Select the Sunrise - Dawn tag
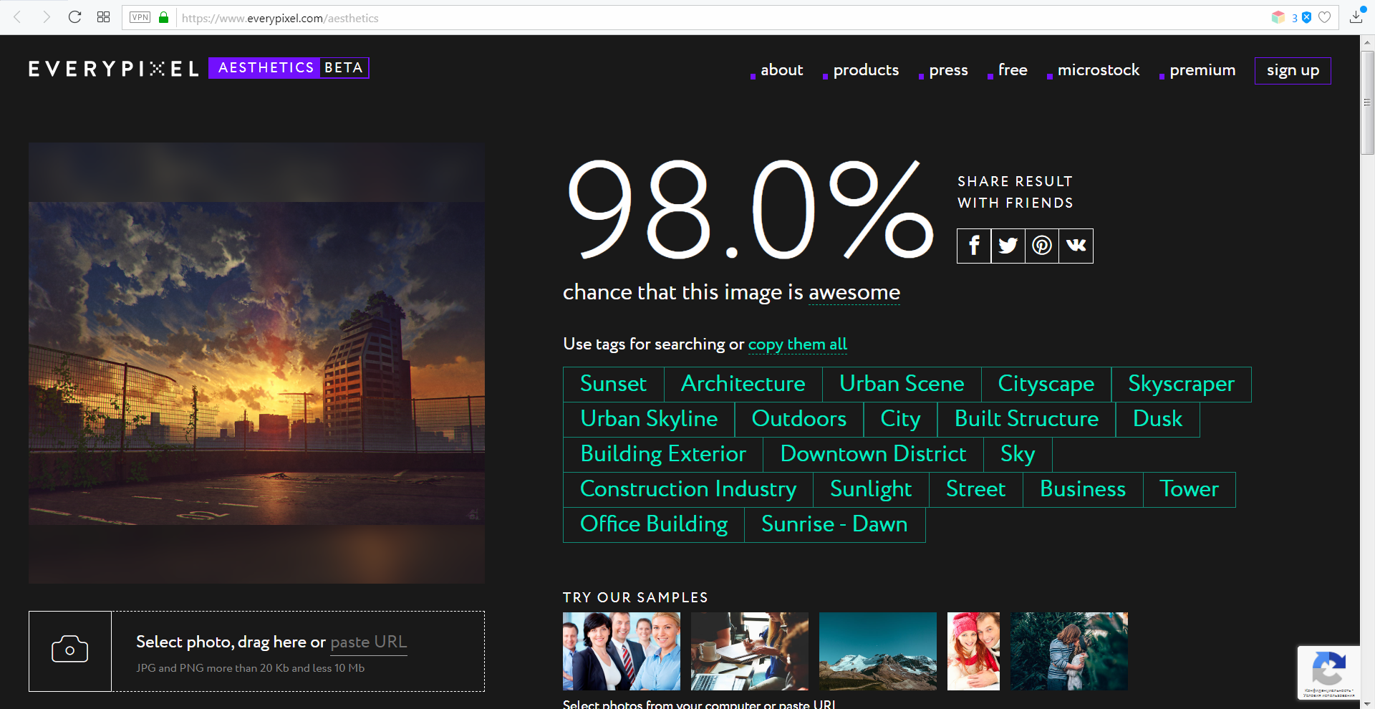Image resolution: width=1375 pixels, height=709 pixels. 835,525
